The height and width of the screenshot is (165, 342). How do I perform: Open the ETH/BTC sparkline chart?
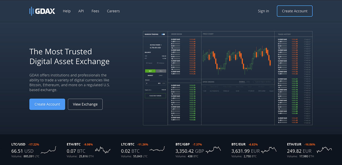pos(103,150)
